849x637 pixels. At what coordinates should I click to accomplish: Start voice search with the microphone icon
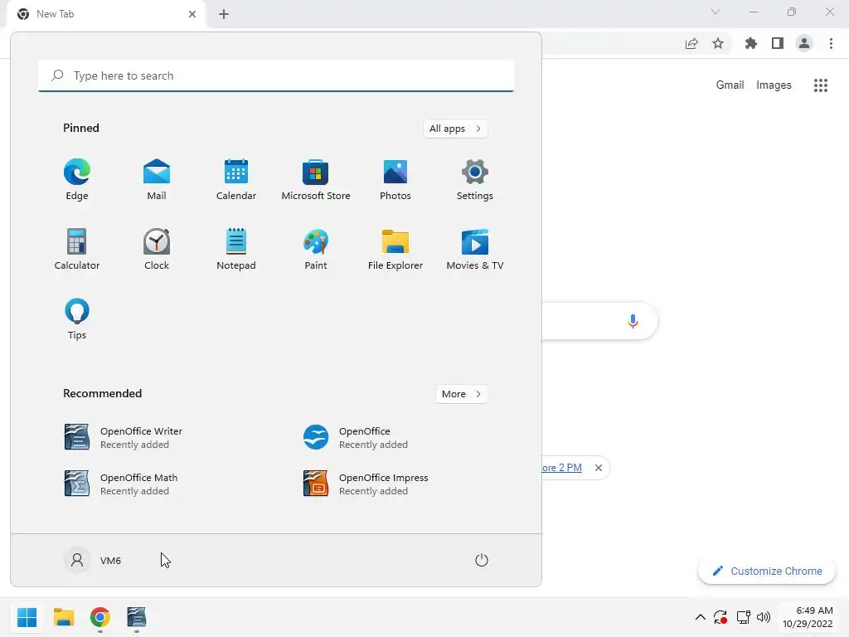point(633,321)
